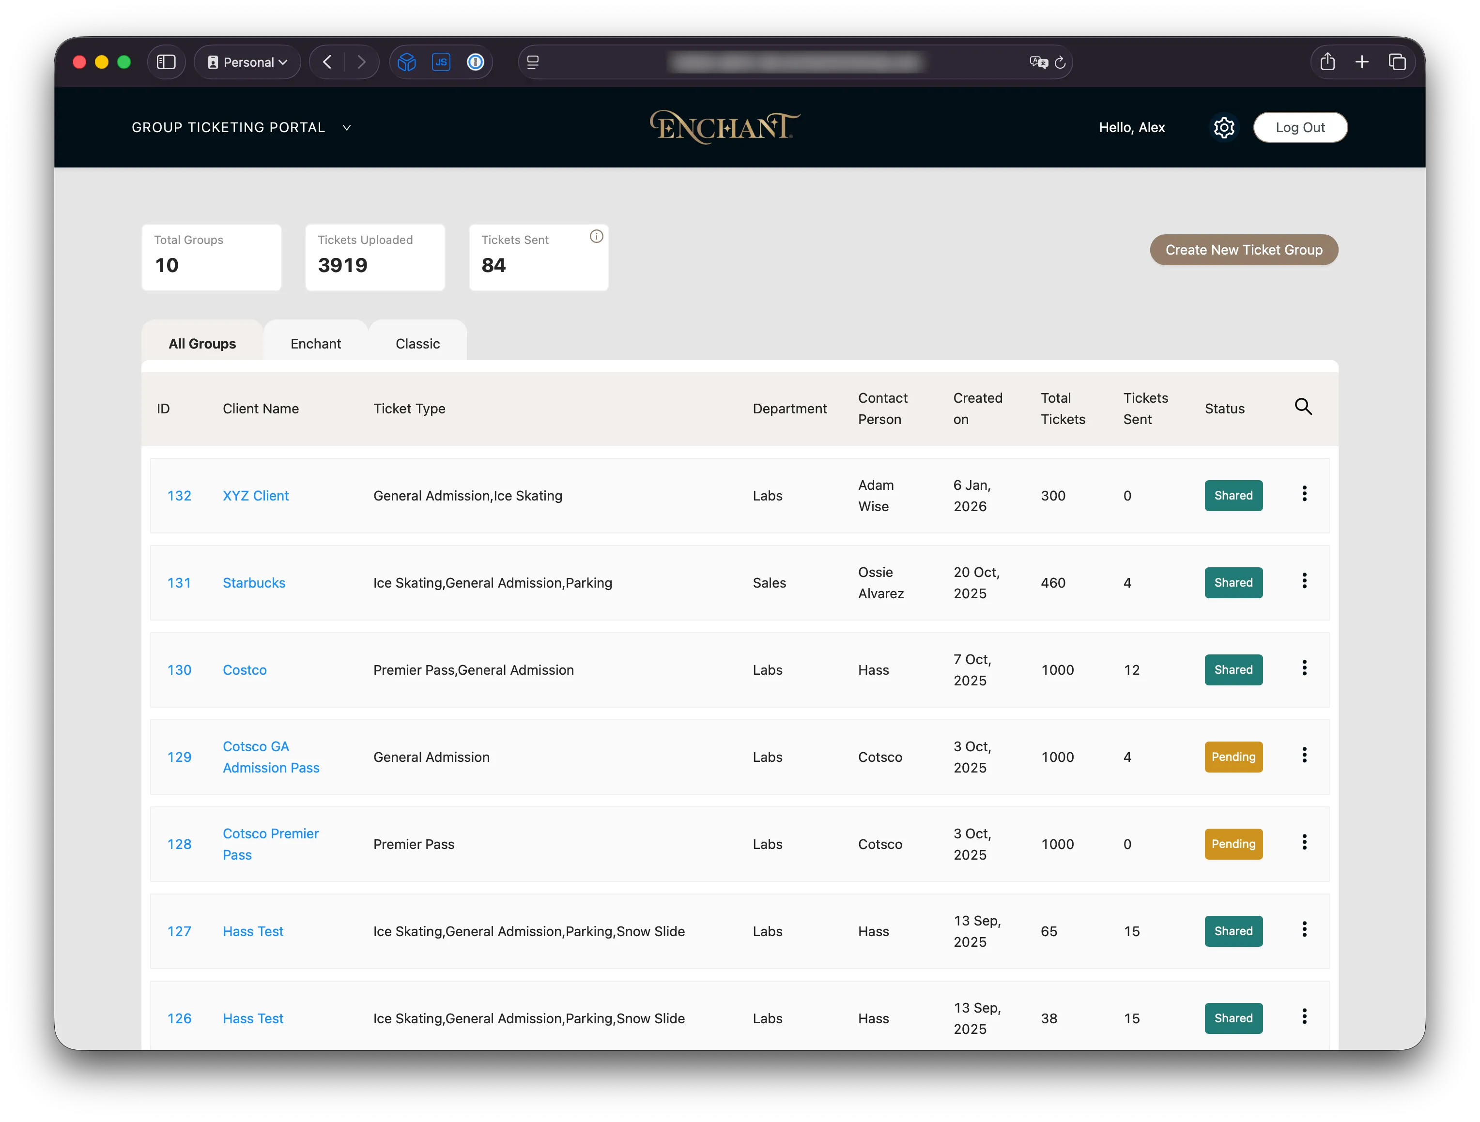Viewport: 1480px width, 1122px height.
Task: Open the three-dot menu for Starbucks
Action: tap(1304, 580)
